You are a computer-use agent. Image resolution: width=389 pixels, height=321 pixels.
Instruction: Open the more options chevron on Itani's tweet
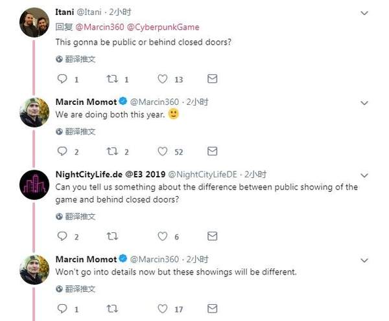pos(364,12)
